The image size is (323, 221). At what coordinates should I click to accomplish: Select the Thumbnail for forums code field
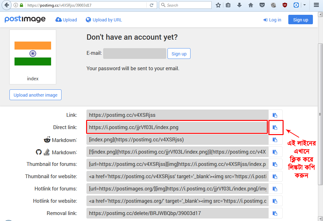point(178,164)
